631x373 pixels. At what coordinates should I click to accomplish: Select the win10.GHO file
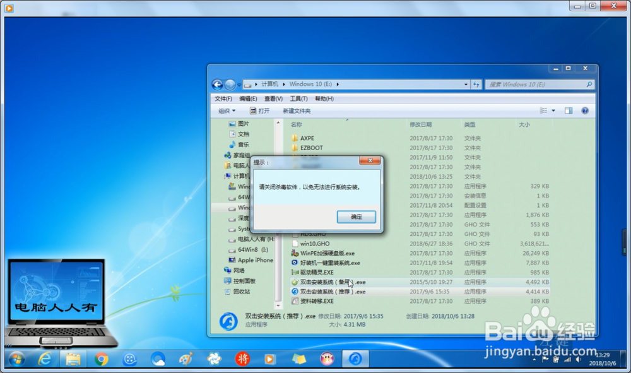click(315, 244)
